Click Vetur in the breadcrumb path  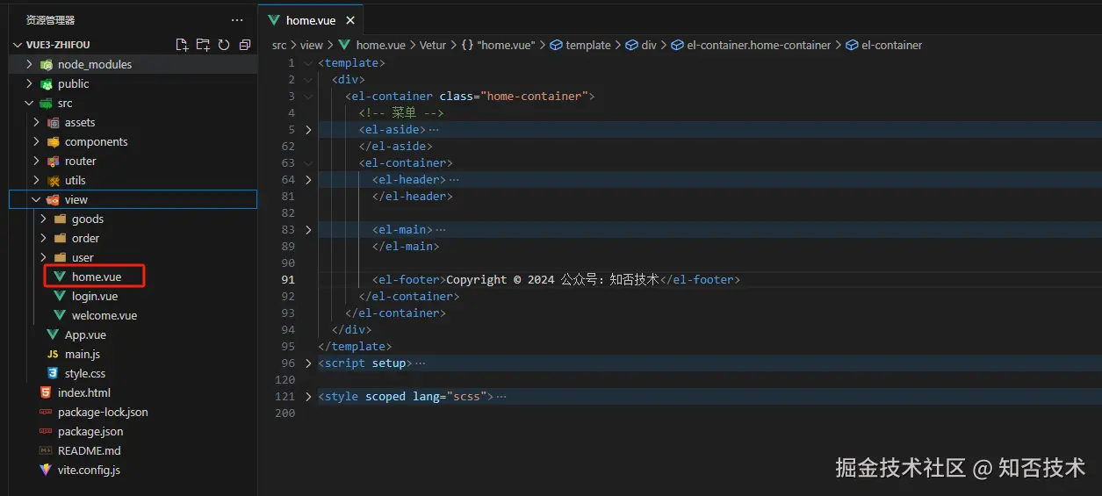433,45
